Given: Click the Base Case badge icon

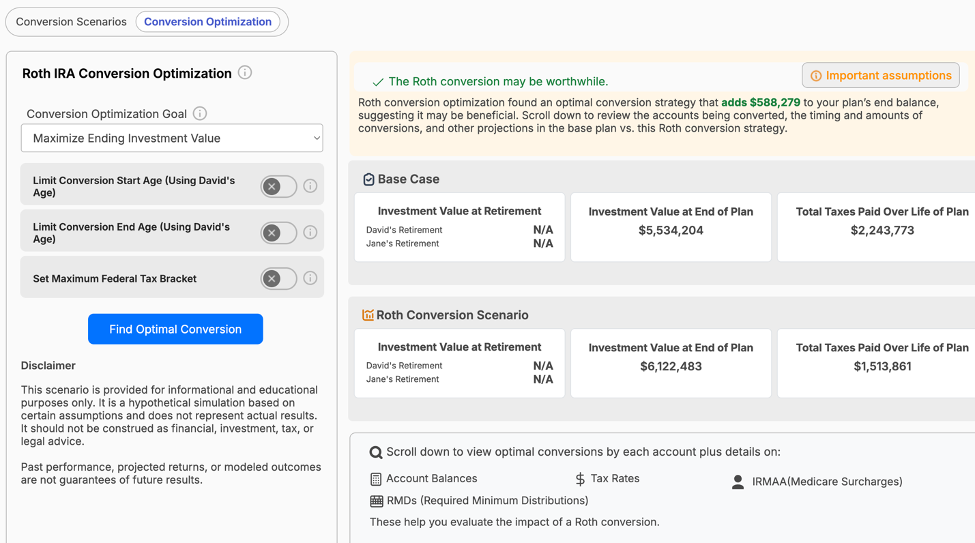Looking at the screenshot, I should coord(368,179).
